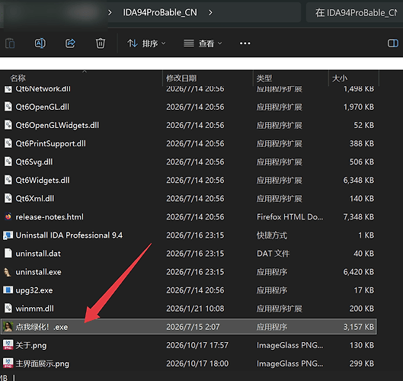The width and height of the screenshot is (403, 381).
Task: Select file name winmm.dll
Action: [35, 309]
